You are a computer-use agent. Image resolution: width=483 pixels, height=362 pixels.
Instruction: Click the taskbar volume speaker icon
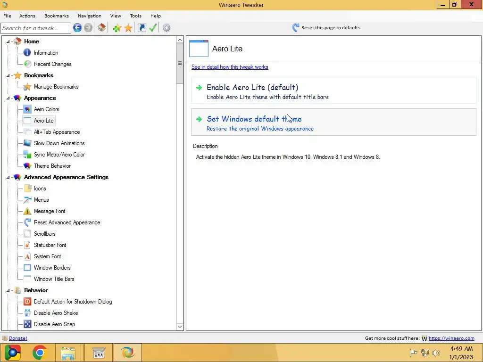[436, 353]
